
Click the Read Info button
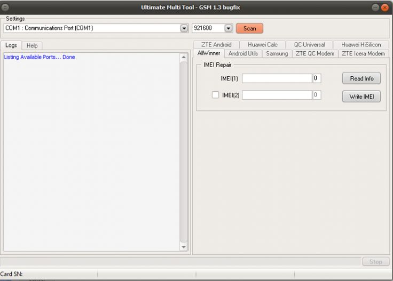coord(361,78)
